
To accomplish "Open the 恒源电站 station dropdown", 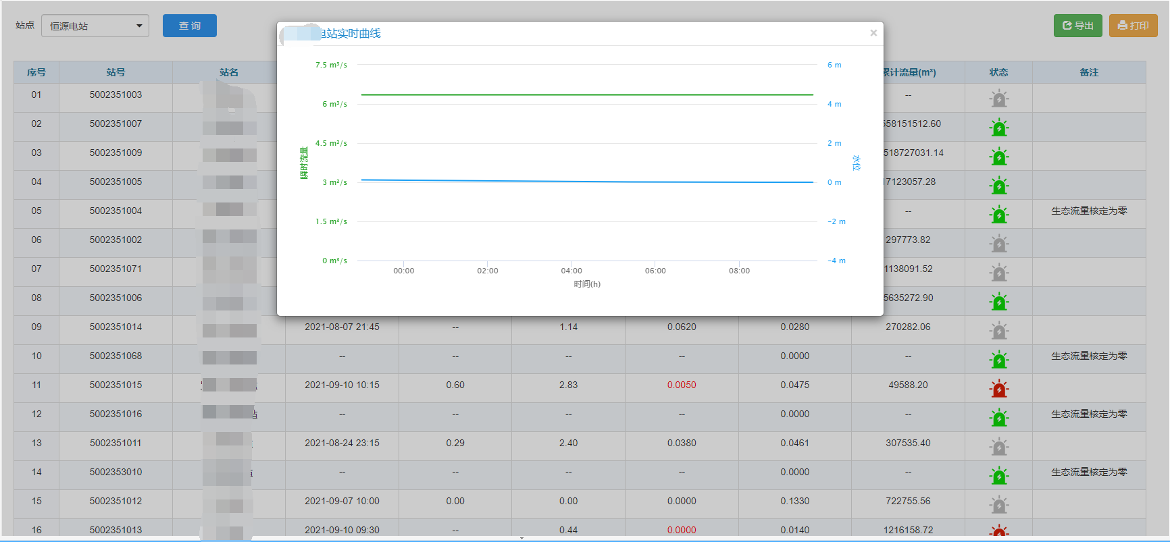I will (x=95, y=26).
